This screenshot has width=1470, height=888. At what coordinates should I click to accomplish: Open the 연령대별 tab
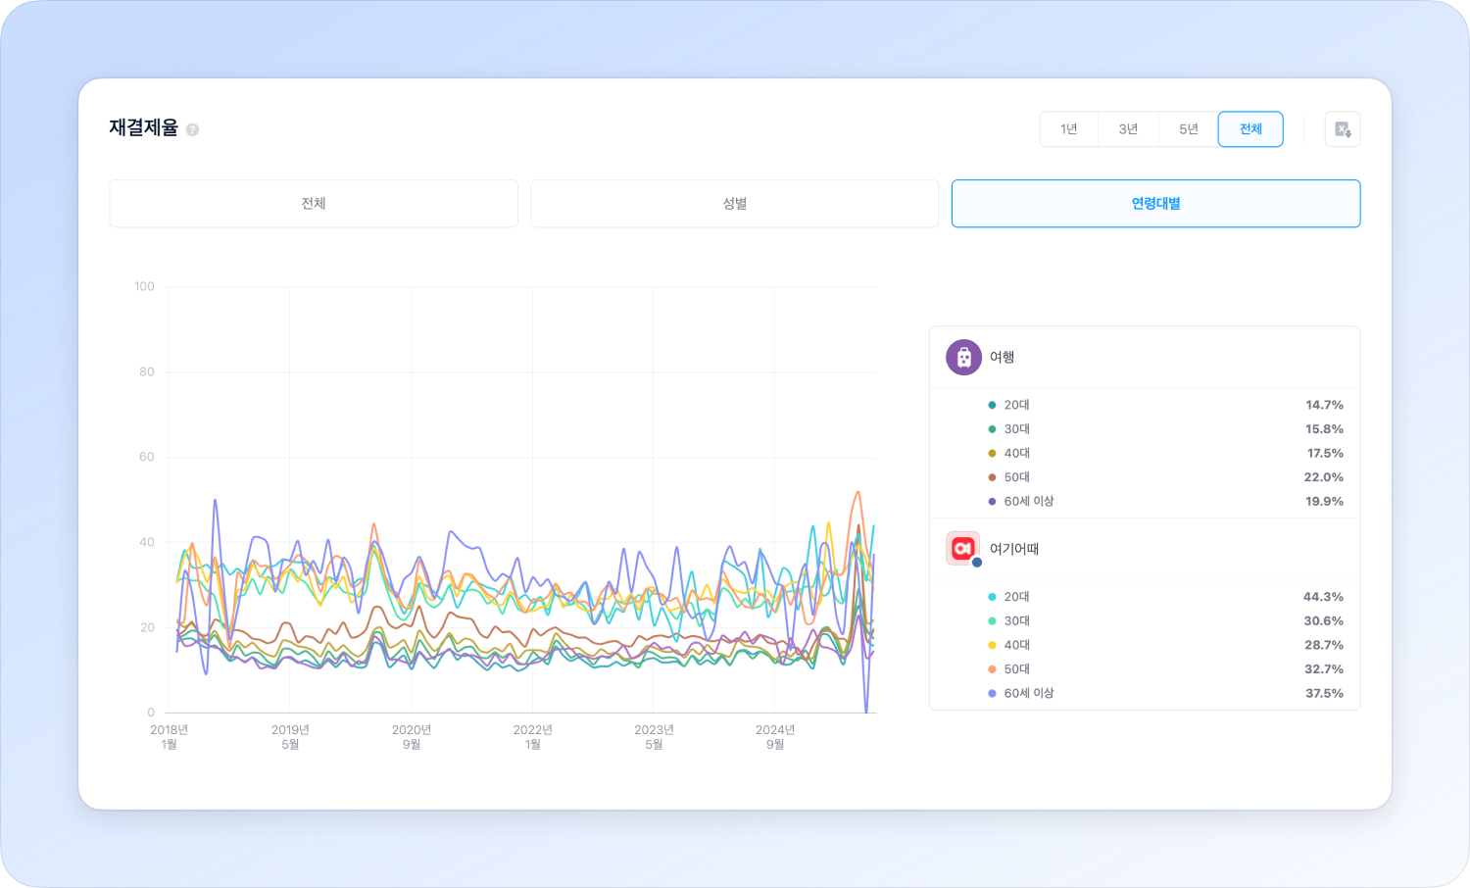pyautogui.click(x=1155, y=204)
